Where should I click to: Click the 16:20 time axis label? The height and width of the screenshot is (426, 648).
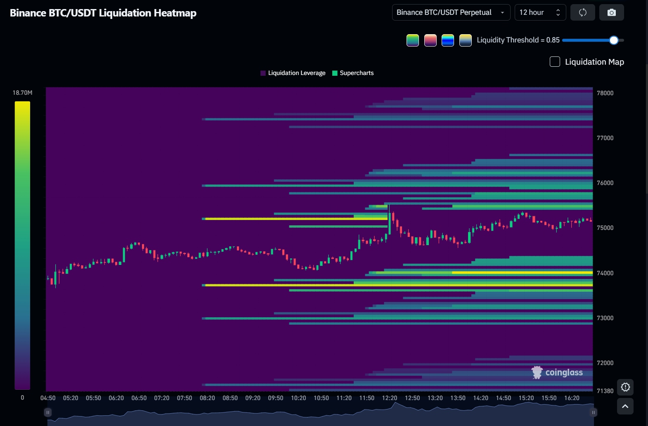[x=572, y=398]
